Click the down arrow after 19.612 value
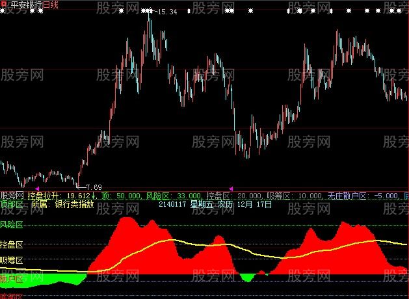This screenshot has height=299, width=409. [x=93, y=195]
